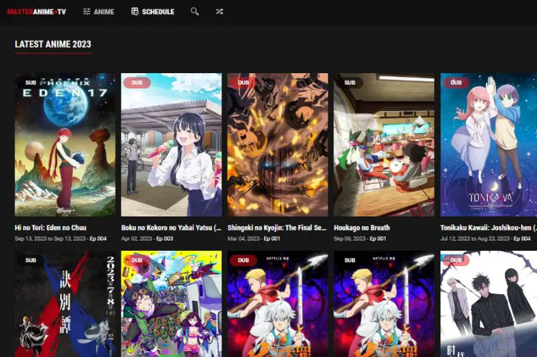
Task: Open the Shingeki no Kyojin Final Season poster
Action: pyautogui.click(x=278, y=145)
